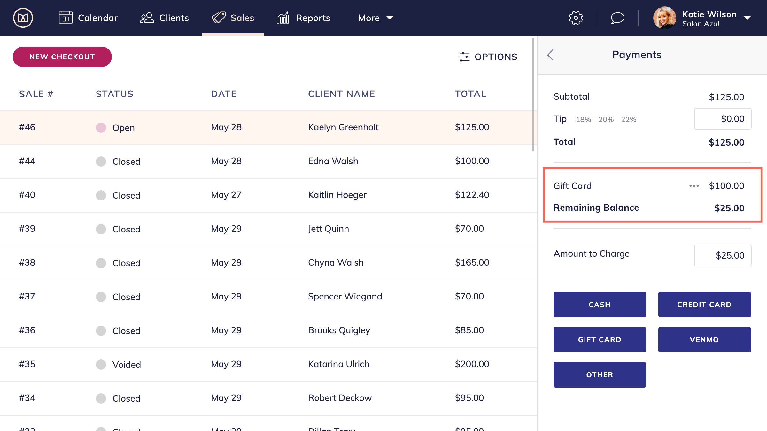Open Katie Wilson account dropdown
This screenshot has width=767, height=431.
747,18
